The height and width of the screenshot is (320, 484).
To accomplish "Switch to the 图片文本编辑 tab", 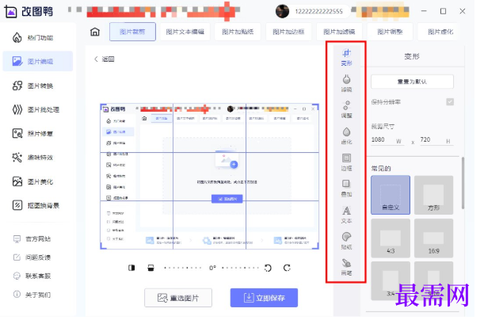I will click(185, 32).
